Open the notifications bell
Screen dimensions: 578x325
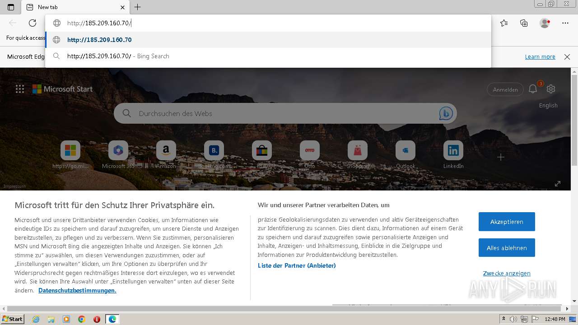coord(533,89)
